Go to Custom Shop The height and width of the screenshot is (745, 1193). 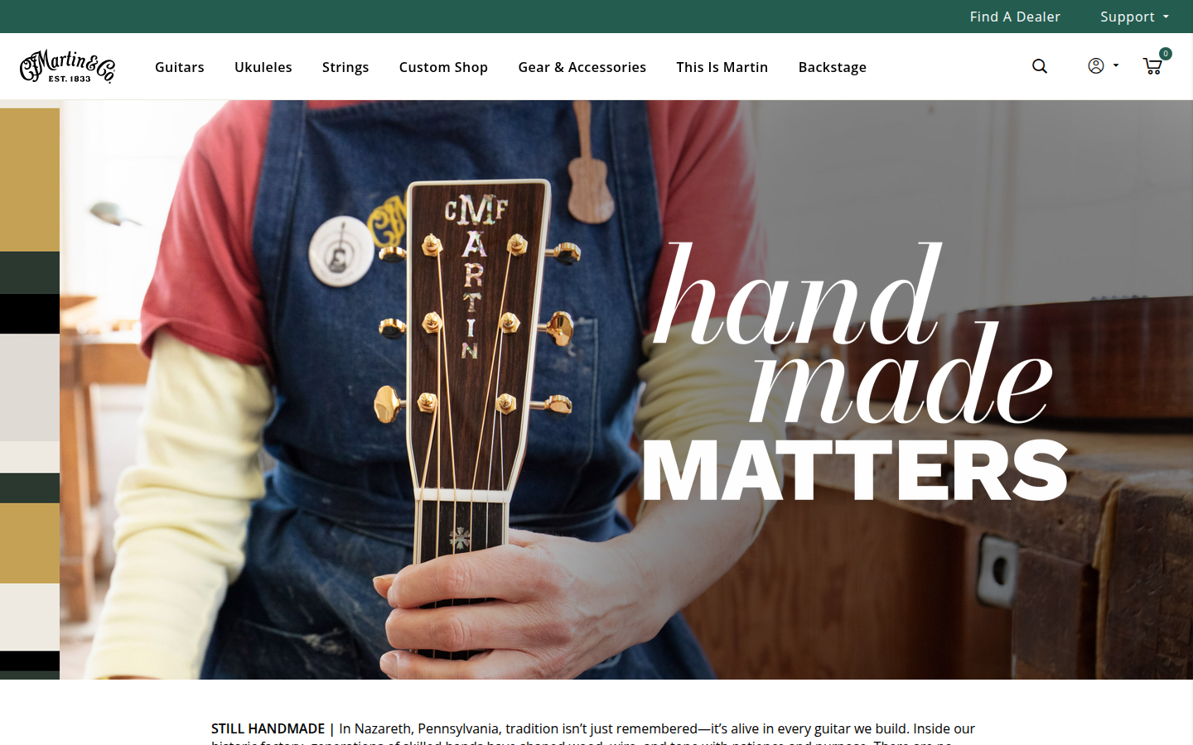pos(443,67)
